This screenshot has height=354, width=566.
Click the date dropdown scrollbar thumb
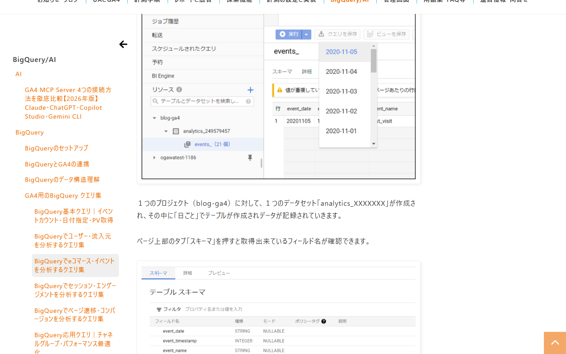[374, 61]
